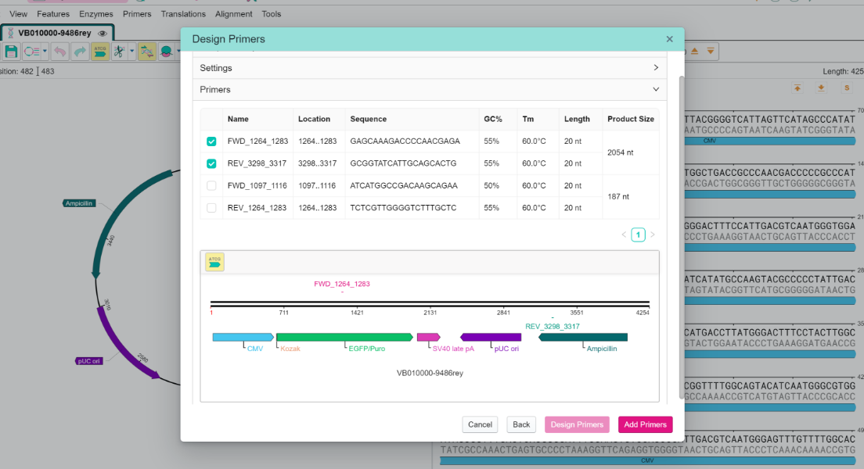Click the eye icon on VB010000-9486rey tab
864x469 pixels.
click(x=102, y=33)
